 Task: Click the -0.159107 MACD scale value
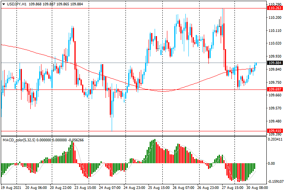point(275,182)
